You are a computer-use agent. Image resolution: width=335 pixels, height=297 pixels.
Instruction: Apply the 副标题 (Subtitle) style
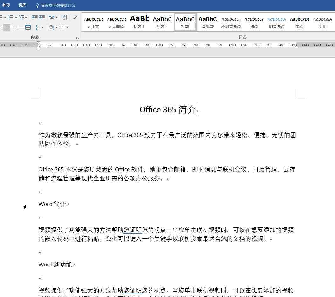tap(208, 22)
